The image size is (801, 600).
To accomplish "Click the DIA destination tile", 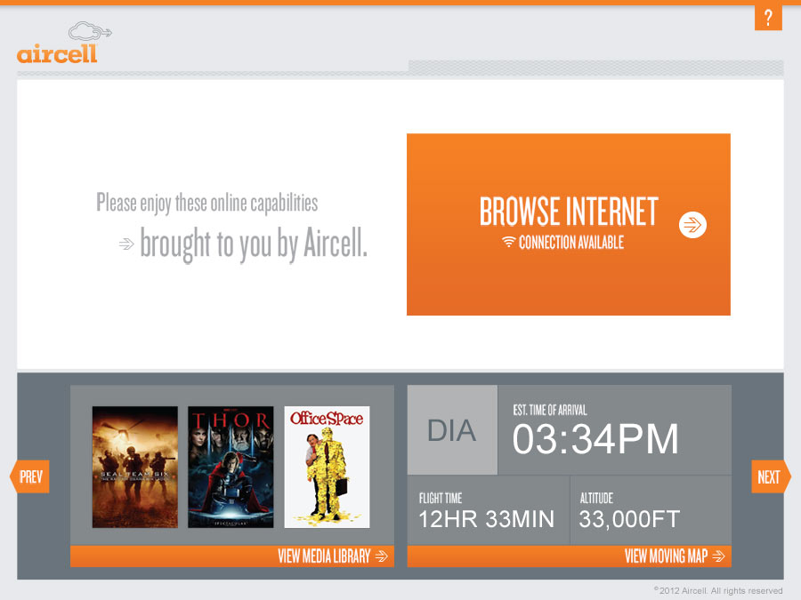I will click(452, 430).
